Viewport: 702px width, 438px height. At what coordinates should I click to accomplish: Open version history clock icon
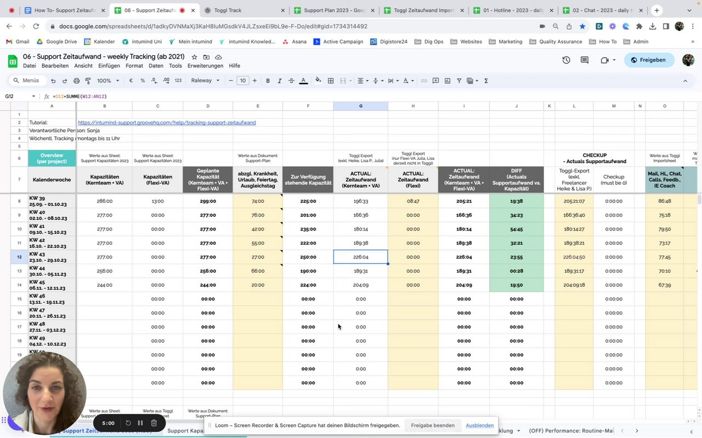pos(566,60)
